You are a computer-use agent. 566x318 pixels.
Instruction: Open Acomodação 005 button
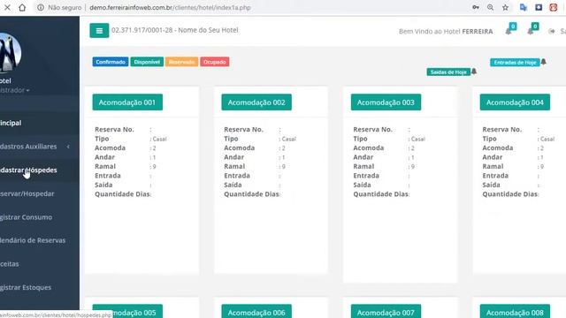click(127, 312)
